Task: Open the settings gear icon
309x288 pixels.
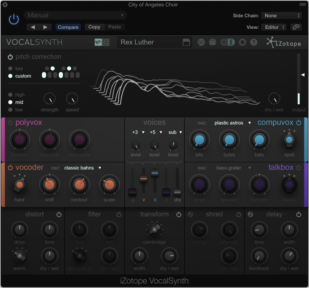Action: pyautogui.click(x=242, y=42)
